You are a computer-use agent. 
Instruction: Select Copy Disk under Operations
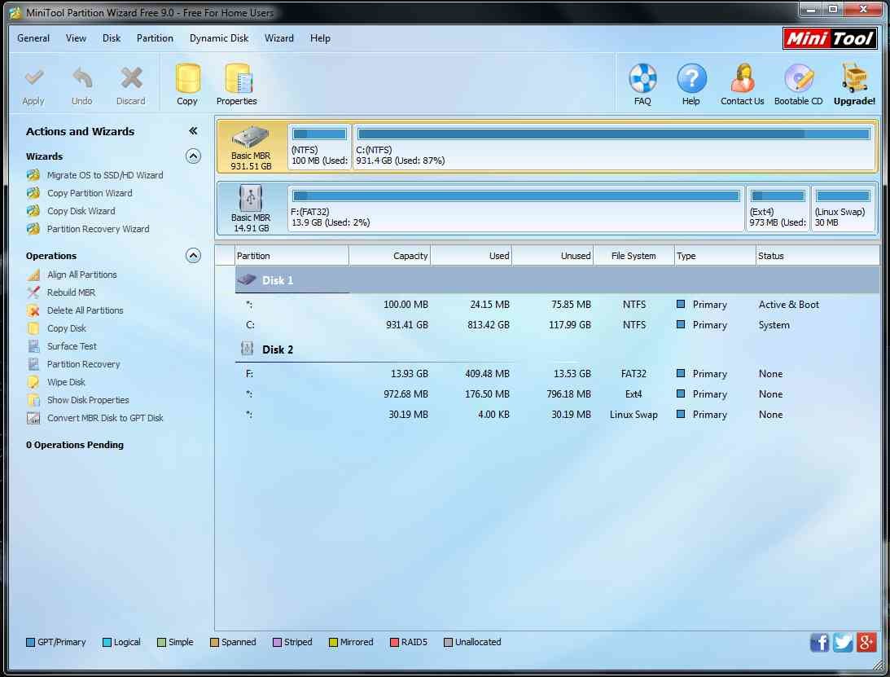(x=67, y=328)
